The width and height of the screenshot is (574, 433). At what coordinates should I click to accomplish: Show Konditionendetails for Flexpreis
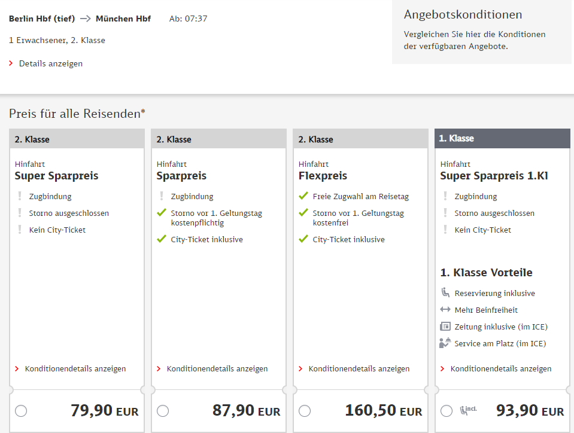359,368
